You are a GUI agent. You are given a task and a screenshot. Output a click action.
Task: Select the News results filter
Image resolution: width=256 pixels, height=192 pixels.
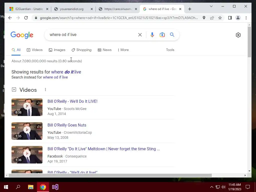105,50
